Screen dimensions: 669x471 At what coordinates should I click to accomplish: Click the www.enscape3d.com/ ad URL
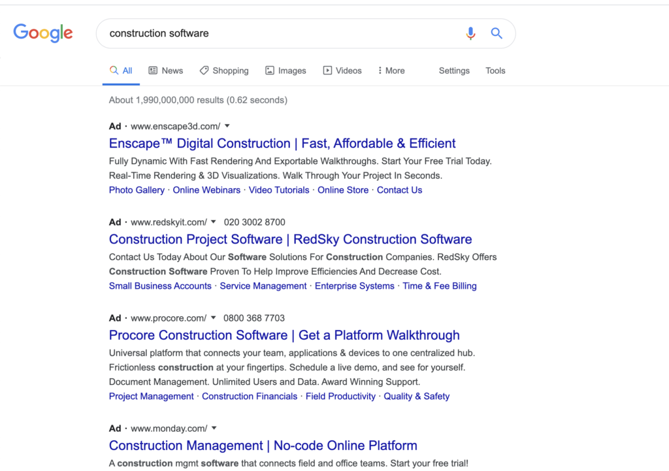click(175, 126)
